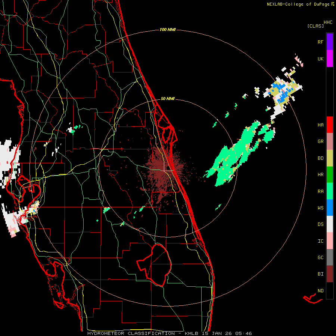Click the RA legend label
Screen dimensions: 336x336
click(x=320, y=192)
